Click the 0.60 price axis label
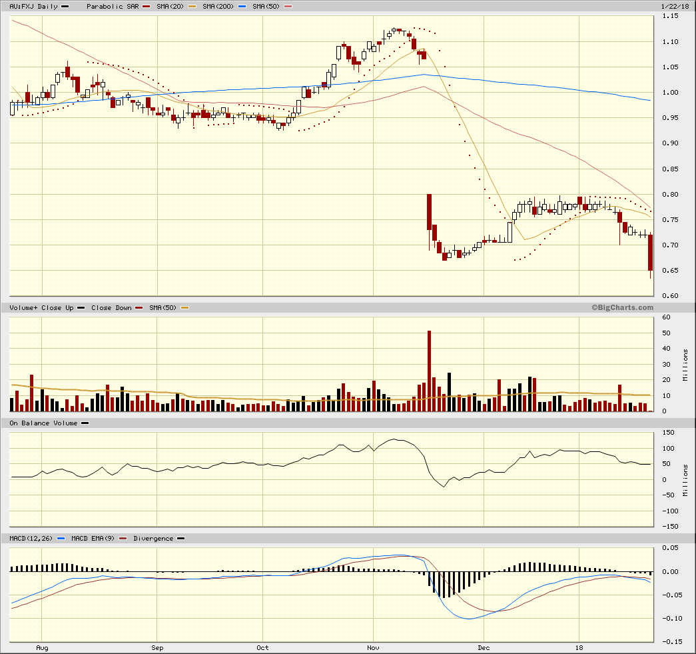 (x=670, y=295)
